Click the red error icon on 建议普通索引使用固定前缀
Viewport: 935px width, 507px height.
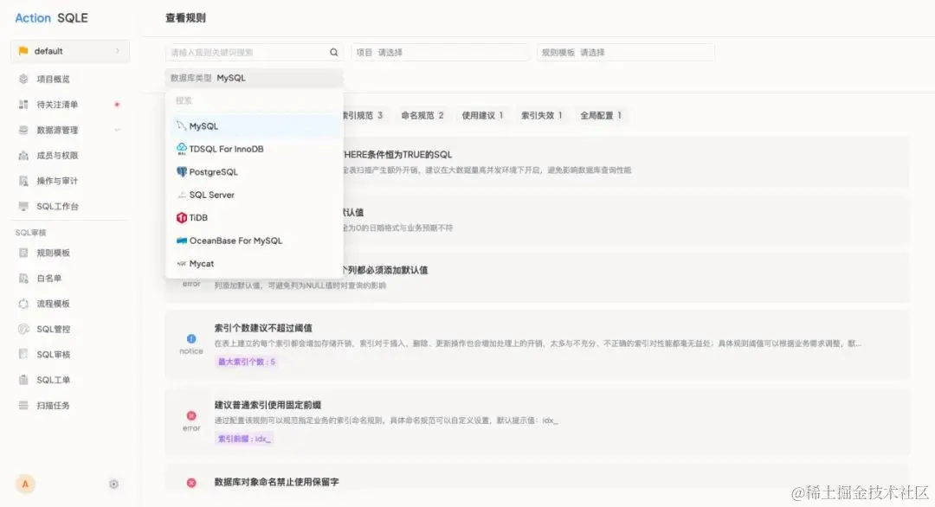(190, 416)
